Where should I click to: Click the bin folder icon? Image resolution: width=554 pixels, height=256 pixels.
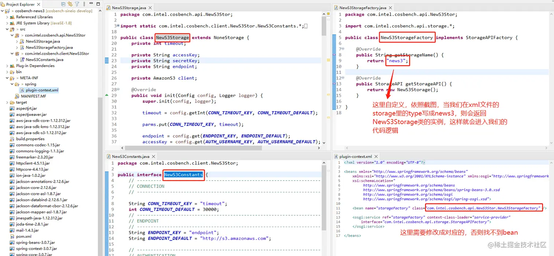[12, 72]
